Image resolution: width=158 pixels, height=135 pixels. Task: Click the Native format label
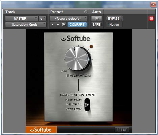click(114, 25)
